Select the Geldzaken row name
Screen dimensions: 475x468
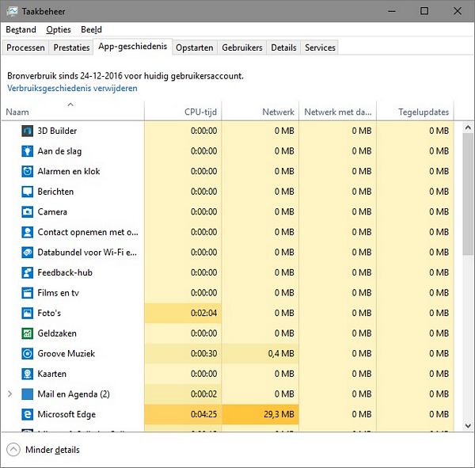(x=57, y=333)
